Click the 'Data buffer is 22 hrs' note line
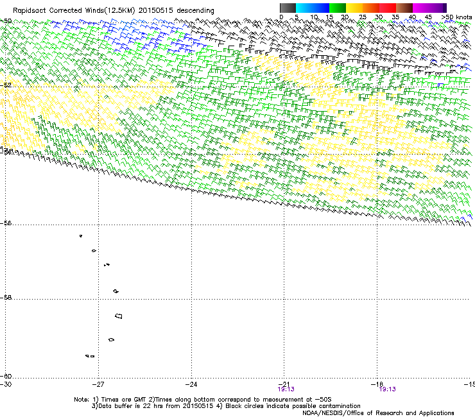 tap(226, 406)
